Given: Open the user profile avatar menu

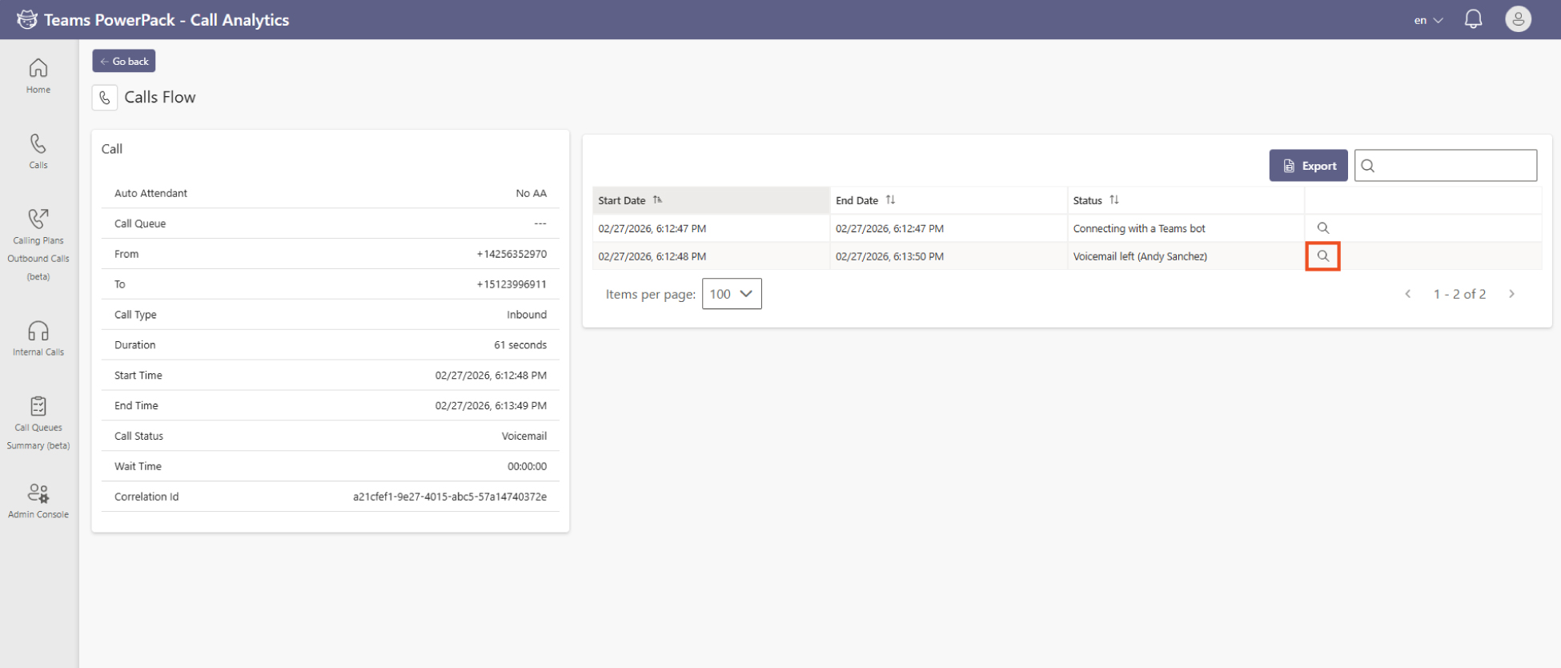Looking at the screenshot, I should tap(1518, 19).
